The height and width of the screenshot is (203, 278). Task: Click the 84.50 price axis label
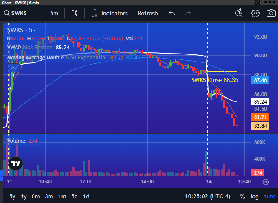261,109
